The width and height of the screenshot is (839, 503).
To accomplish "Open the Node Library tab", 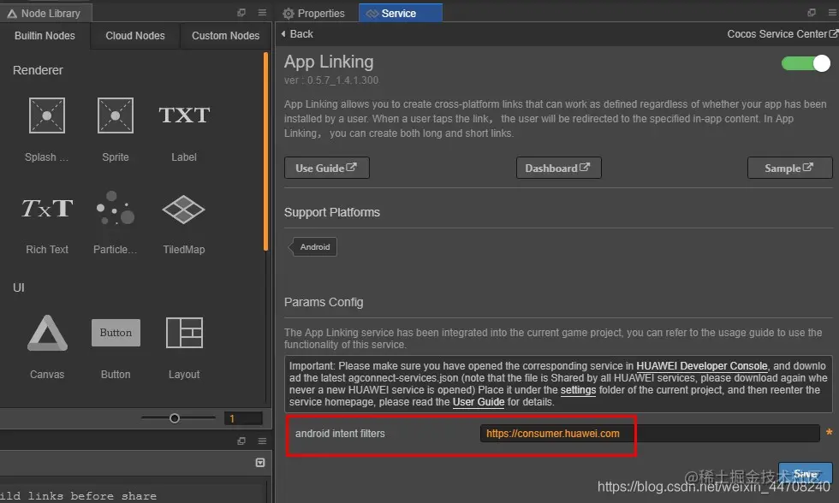I will [45, 14].
